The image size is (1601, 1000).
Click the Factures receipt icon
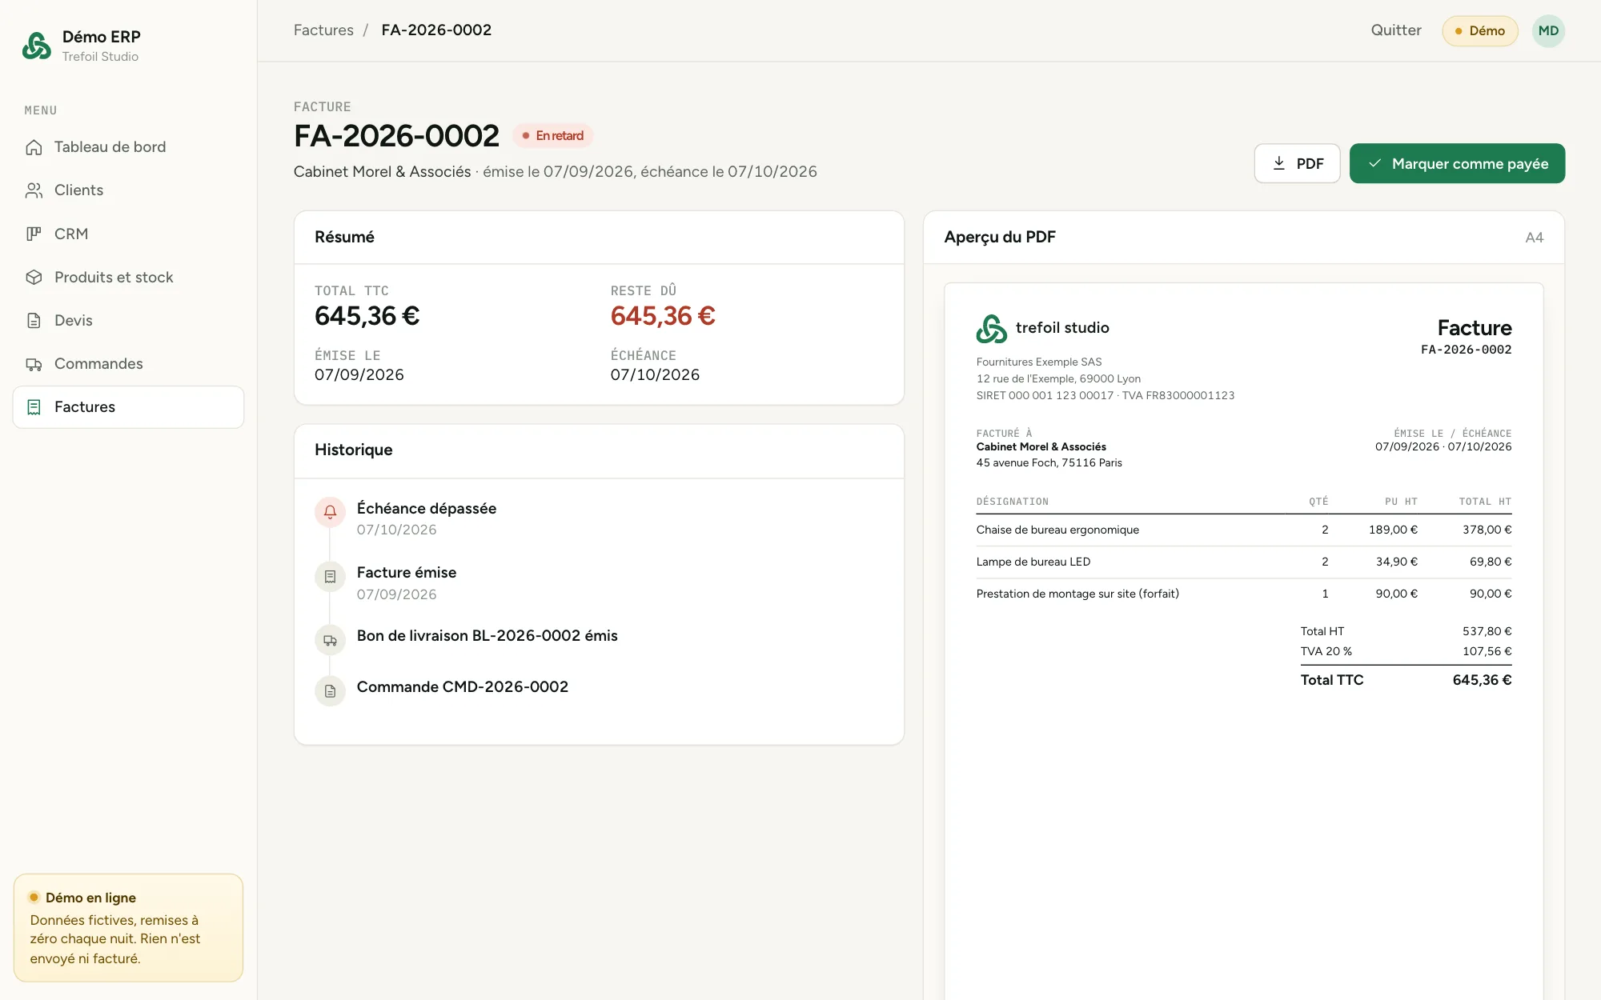[x=34, y=407]
